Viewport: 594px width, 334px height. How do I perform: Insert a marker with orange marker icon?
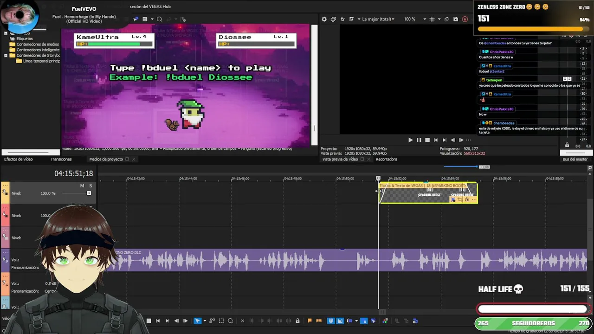[310, 321]
